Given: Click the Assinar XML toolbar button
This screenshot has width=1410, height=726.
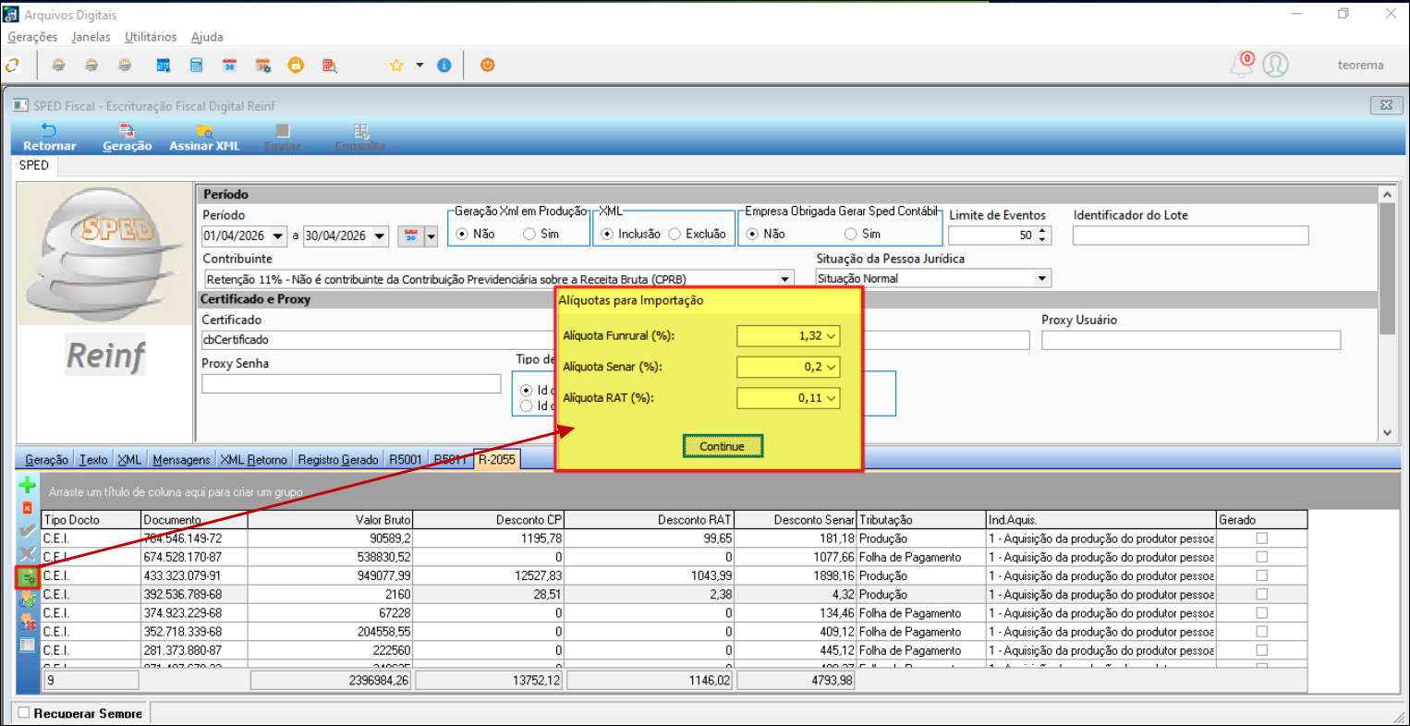Looking at the screenshot, I should (204, 138).
